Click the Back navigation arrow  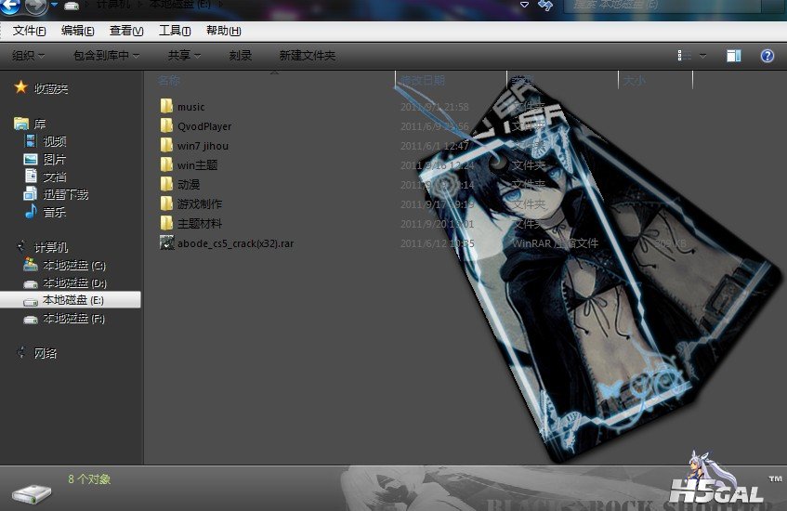click(9, 6)
